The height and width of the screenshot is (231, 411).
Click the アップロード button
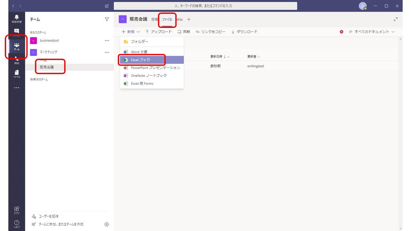coord(158,32)
